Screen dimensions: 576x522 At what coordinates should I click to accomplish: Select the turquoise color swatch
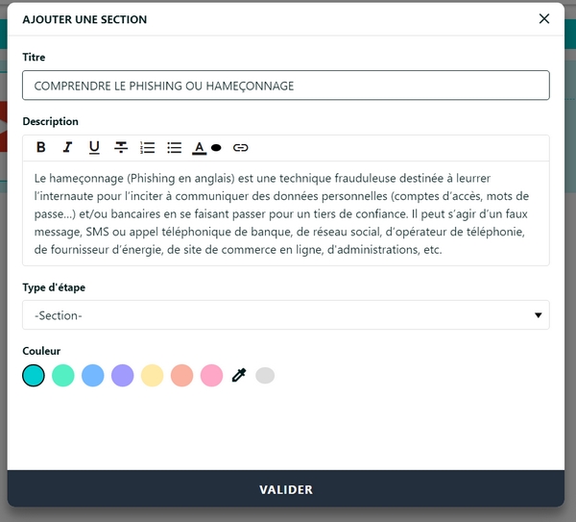[x=34, y=376]
